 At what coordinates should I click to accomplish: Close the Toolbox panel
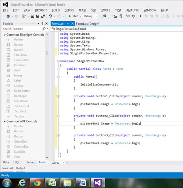pyautogui.click(x=46, y=23)
